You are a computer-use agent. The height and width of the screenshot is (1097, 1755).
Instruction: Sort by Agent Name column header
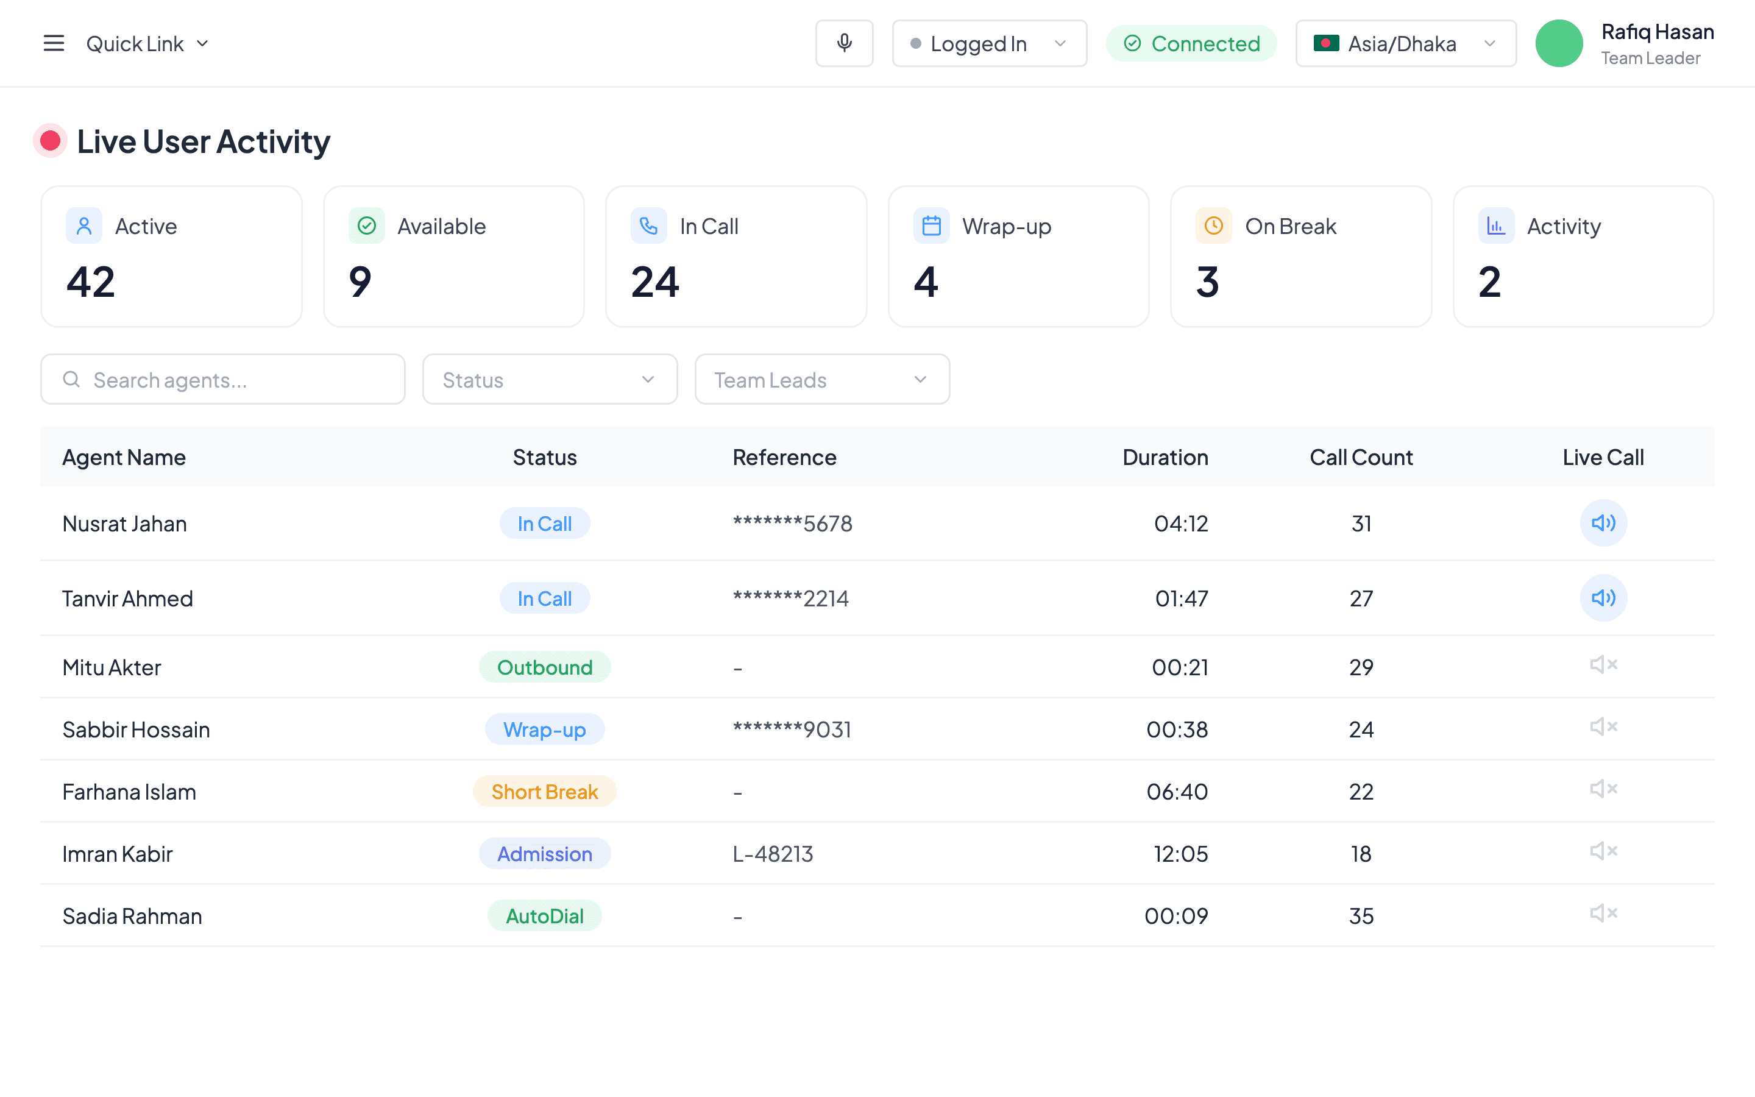[124, 457]
